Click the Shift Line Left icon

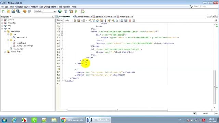click(x=122, y=20)
